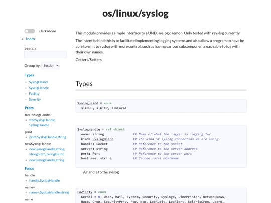
Task: Click the 'server: string' field line
Action: [94, 149]
